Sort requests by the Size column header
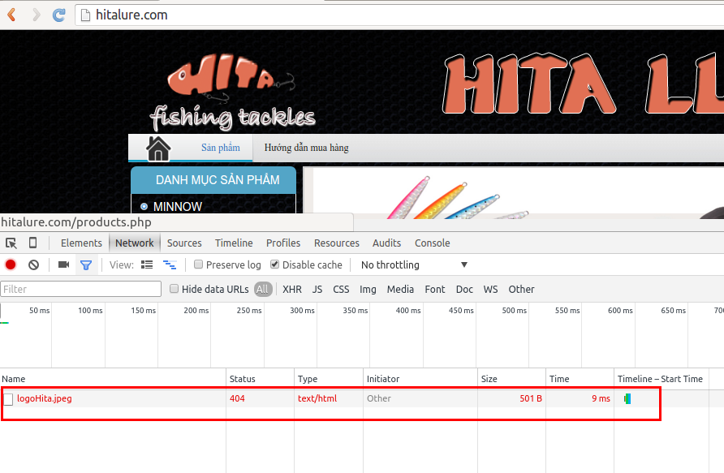Image resolution: width=724 pixels, height=473 pixels. point(511,379)
